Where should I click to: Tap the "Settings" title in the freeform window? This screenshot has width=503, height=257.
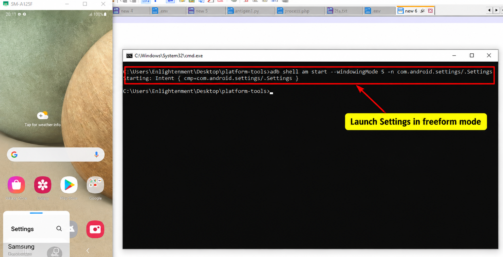[22, 229]
